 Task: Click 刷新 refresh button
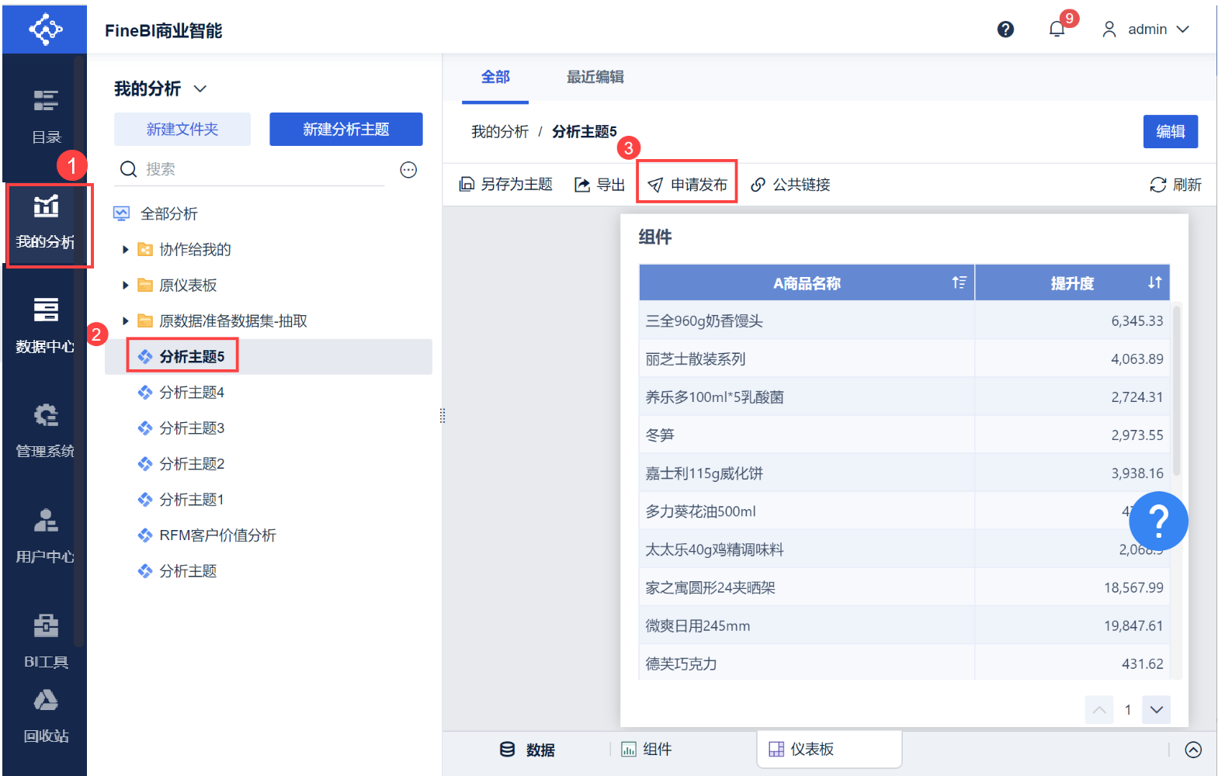[1175, 185]
